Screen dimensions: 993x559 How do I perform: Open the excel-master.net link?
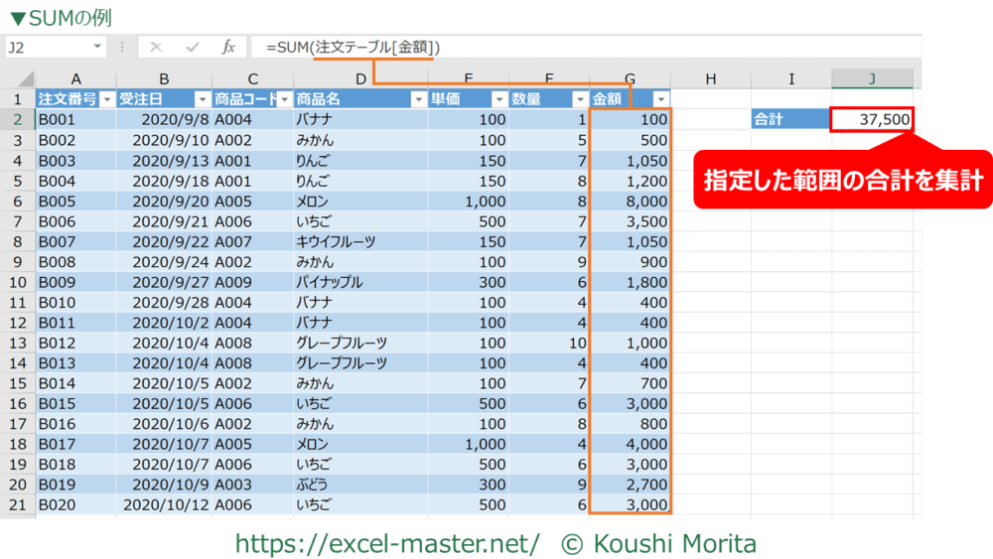click(x=387, y=543)
